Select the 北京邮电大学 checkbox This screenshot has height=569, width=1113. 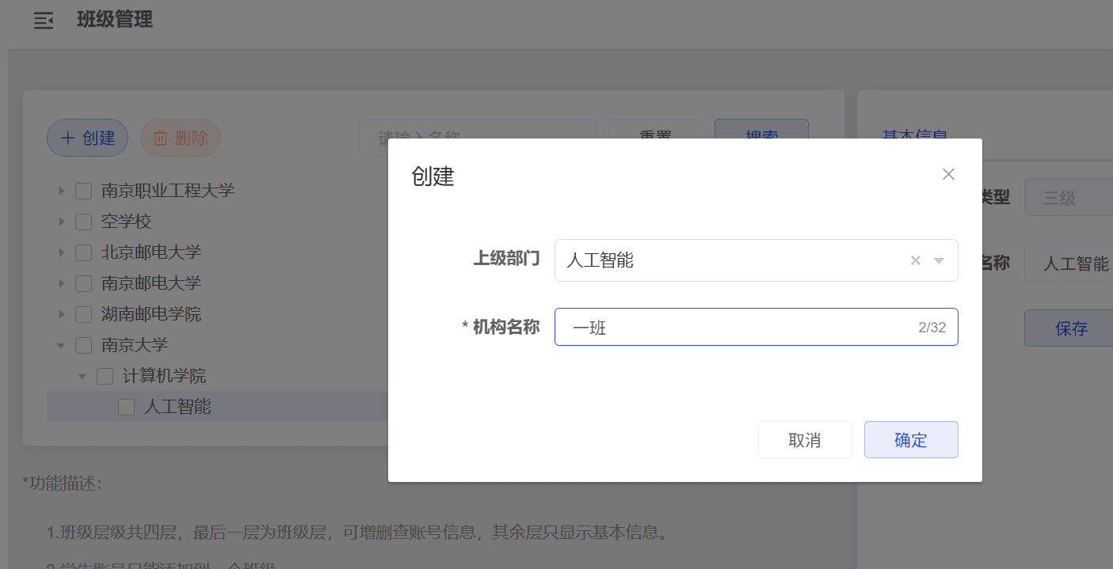pyautogui.click(x=83, y=252)
